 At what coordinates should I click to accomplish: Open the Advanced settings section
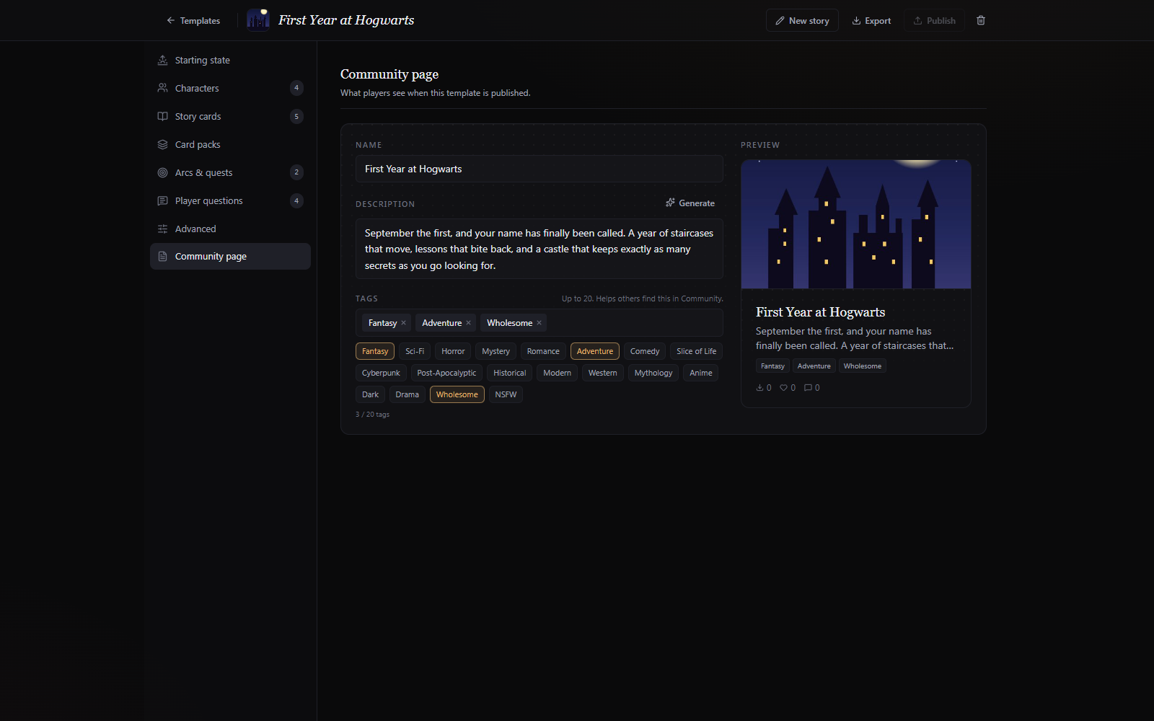pos(230,229)
